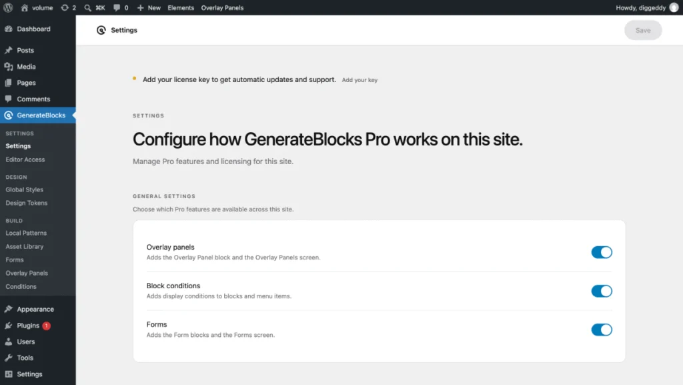
Task: Open Elements in the admin bar
Action: (181, 7)
